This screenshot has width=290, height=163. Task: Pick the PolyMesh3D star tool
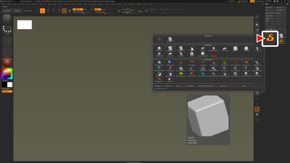(x=159, y=54)
